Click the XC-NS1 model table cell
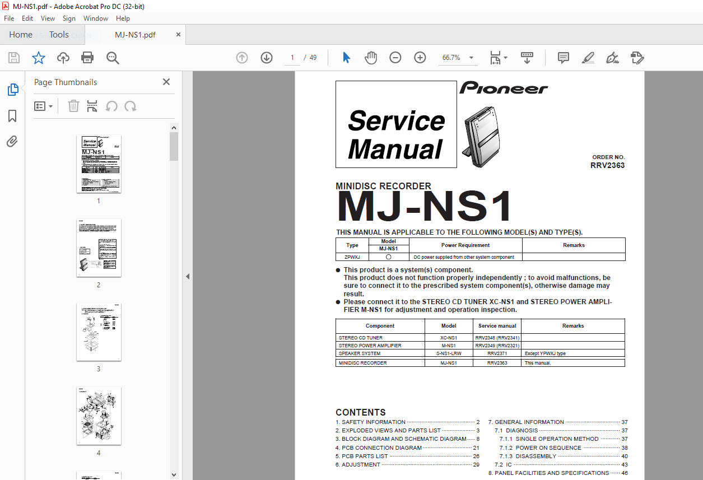Image resolution: width=703 pixels, height=480 pixels. [449, 338]
